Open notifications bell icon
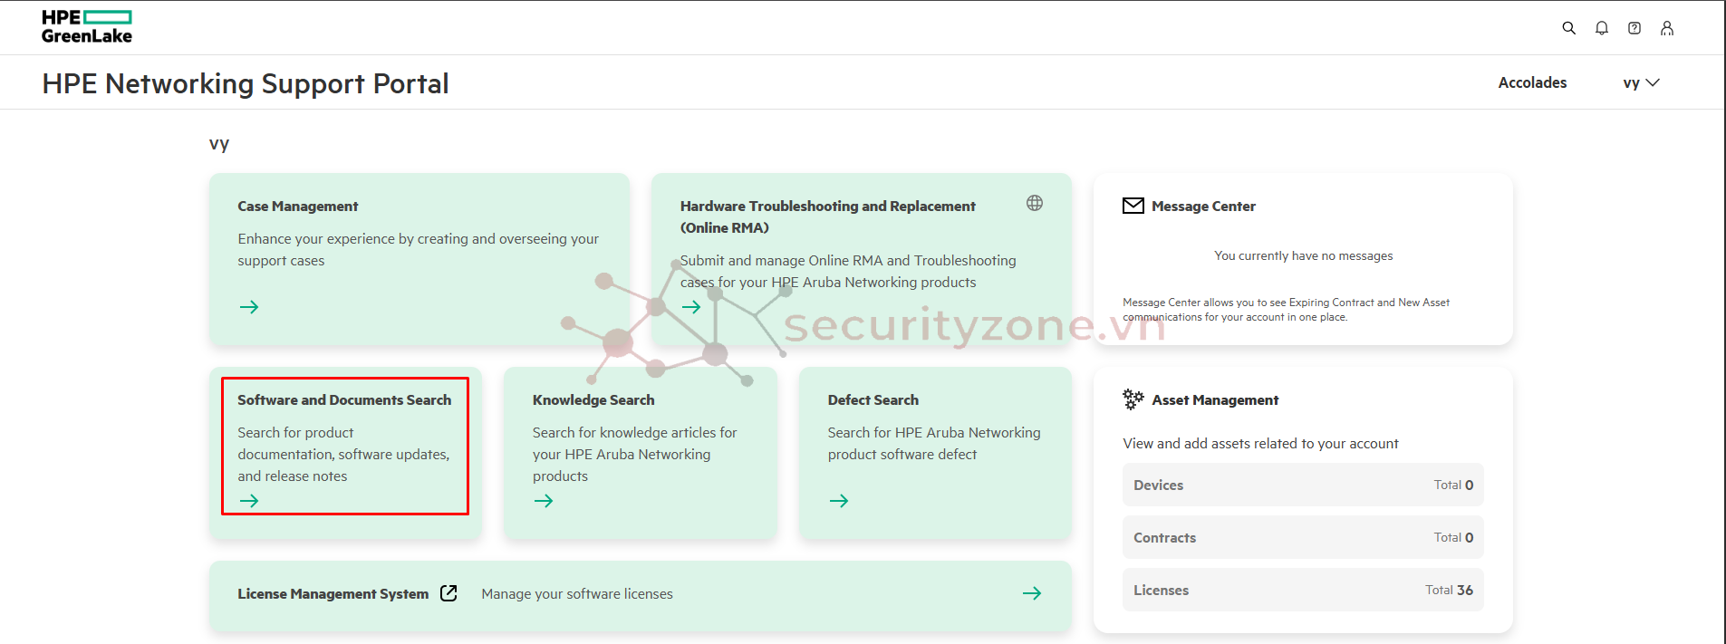Image resolution: width=1726 pixels, height=644 pixels. pyautogui.click(x=1602, y=28)
